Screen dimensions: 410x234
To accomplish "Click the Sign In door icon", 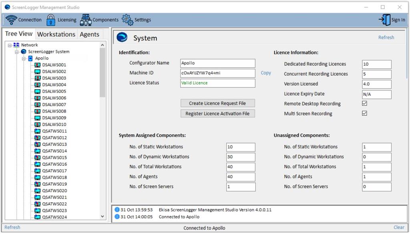I will point(384,20).
